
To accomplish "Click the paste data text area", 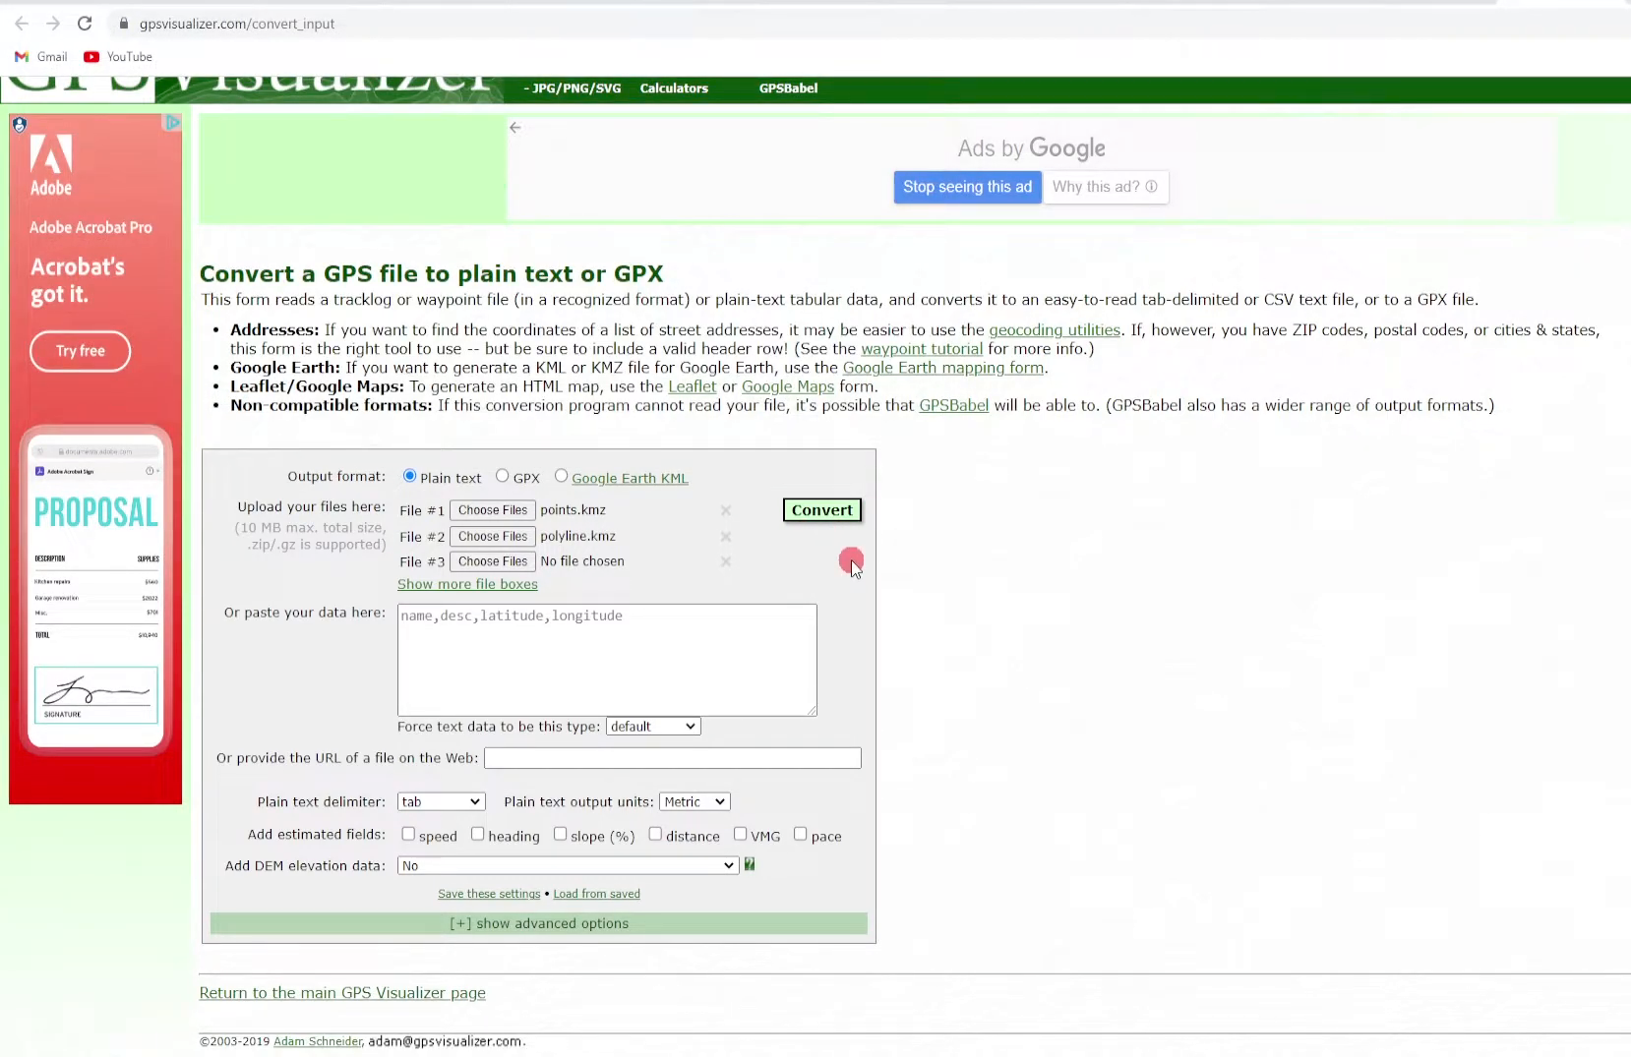I will click(x=607, y=660).
